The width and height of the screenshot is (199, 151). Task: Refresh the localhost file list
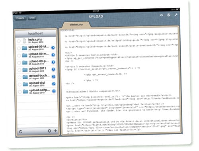click(x=21, y=131)
